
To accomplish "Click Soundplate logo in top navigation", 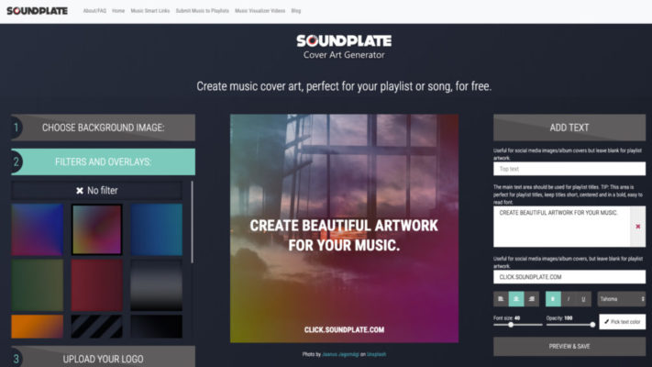I will (37, 11).
